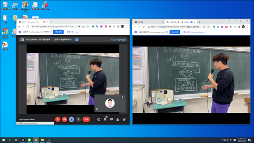Close the first tab in video window
The width and height of the screenshot is (254, 143).
163,22
